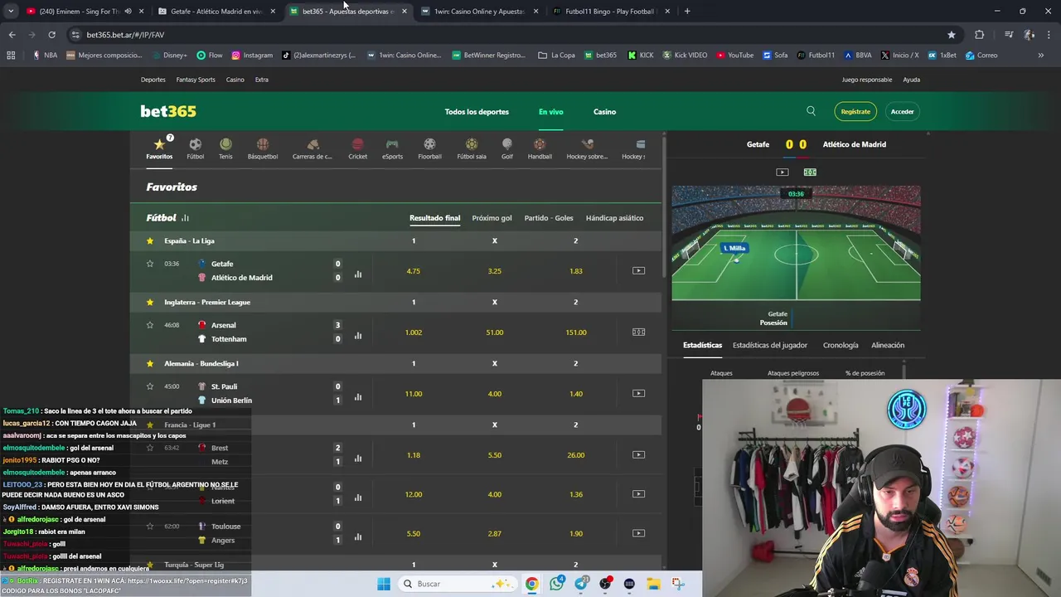This screenshot has width=1061, height=597.
Task: Open the Fútbol sala icon
Action: 472,148
